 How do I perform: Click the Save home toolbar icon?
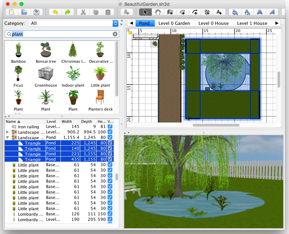[36, 12]
